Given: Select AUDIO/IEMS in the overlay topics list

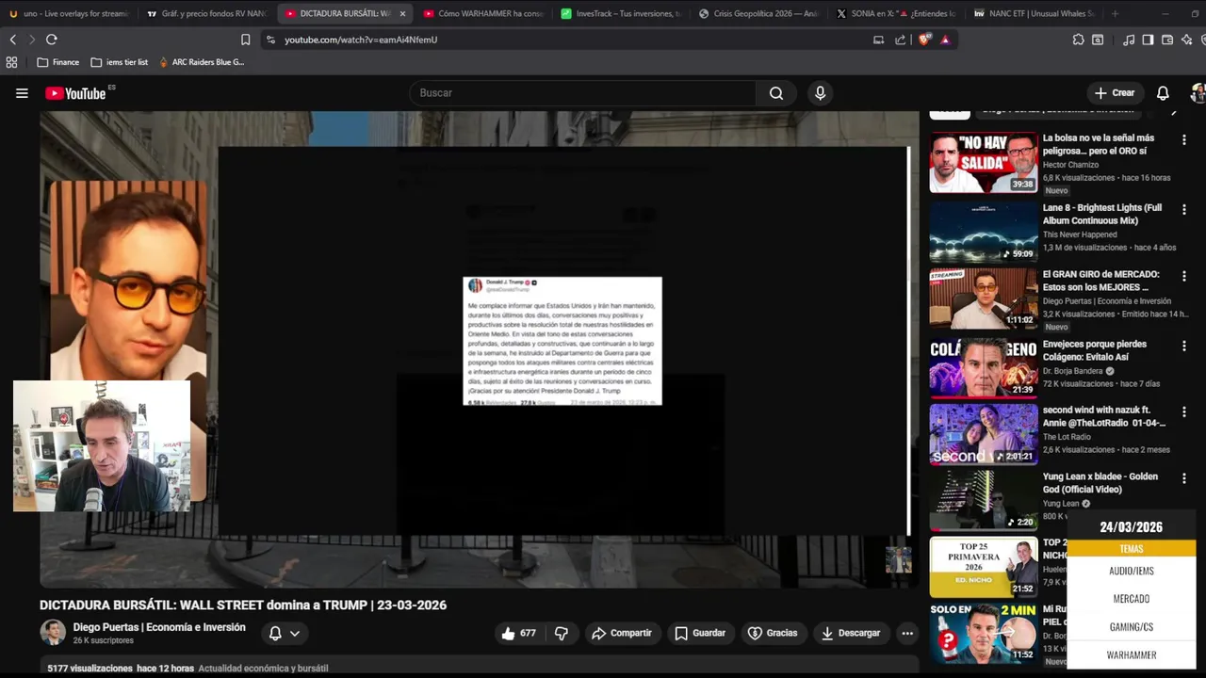Looking at the screenshot, I should 1131,571.
